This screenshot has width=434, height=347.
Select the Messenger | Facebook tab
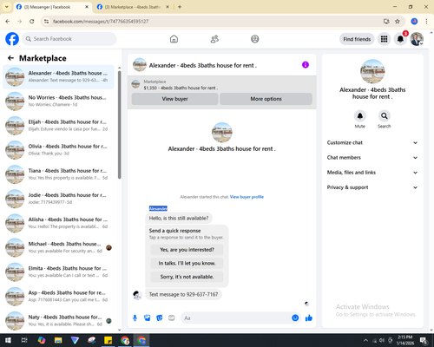click(x=52, y=7)
